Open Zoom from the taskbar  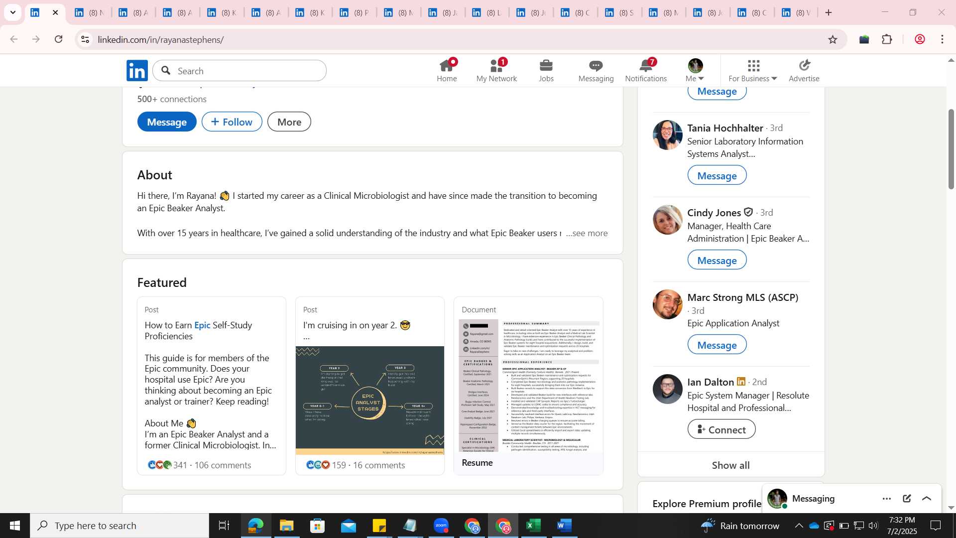click(x=441, y=526)
